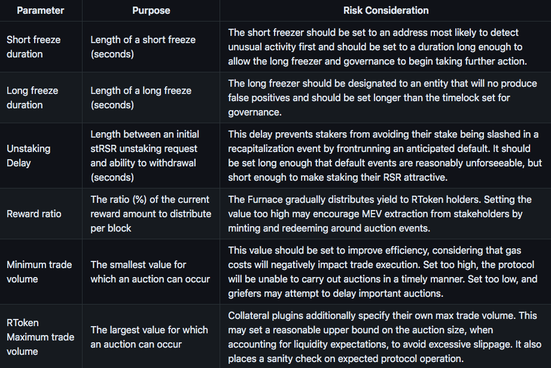Click the Purpose column header
This screenshot has height=368, width=551.
[x=151, y=10]
